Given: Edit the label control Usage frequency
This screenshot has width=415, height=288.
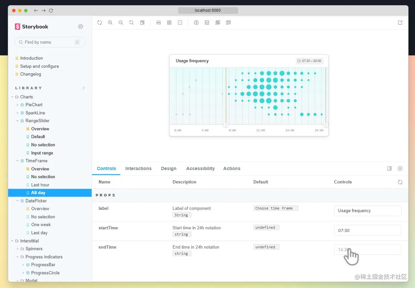Looking at the screenshot, I should click(x=368, y=211).
